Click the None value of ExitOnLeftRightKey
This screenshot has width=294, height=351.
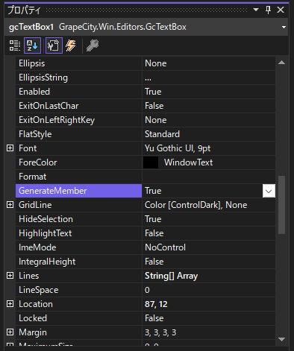(x=156, y=120)
